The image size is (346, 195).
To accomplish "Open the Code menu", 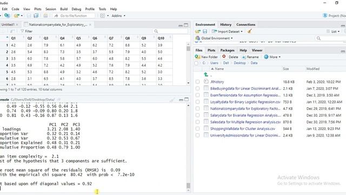I will 15,9.
